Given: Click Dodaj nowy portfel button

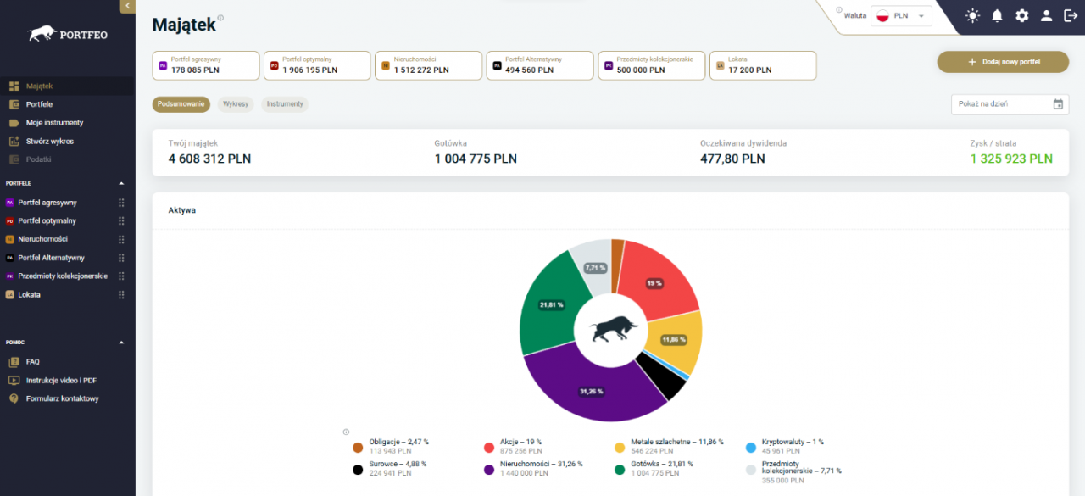Looking at the screenshot, I should (1003, 62).
